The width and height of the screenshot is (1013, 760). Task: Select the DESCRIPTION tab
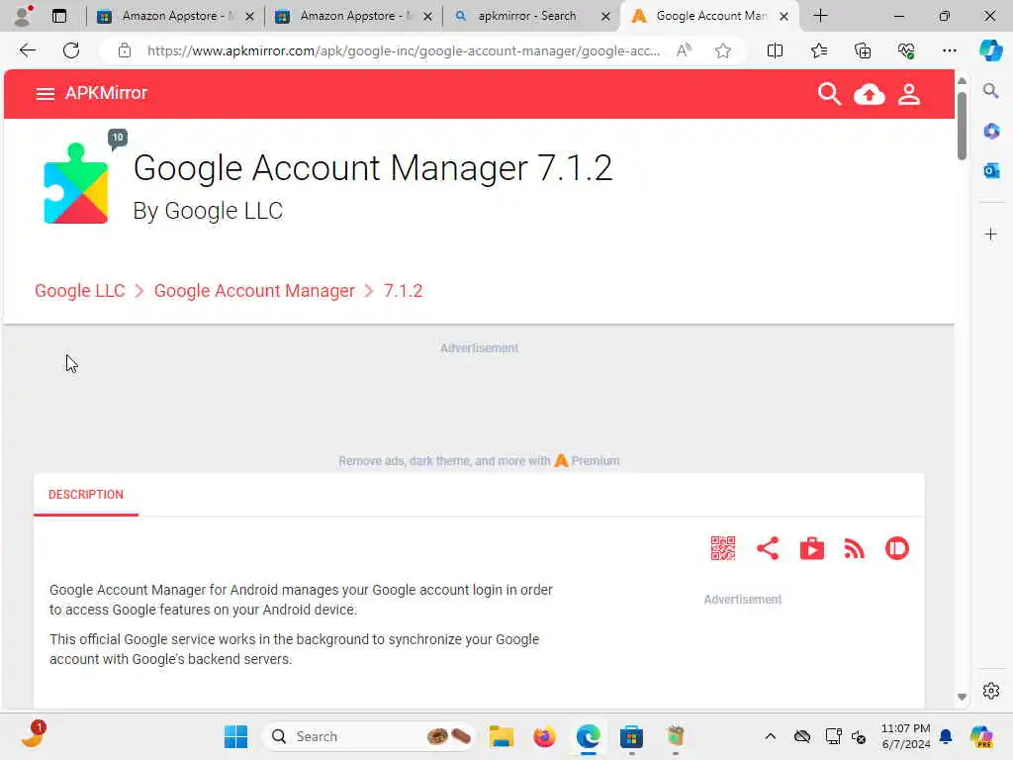[x=86, y=495]
